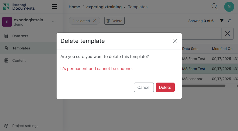Click the horizontal table scrollbar
This screenshot has height=131, width=238.
coord(203,86)
